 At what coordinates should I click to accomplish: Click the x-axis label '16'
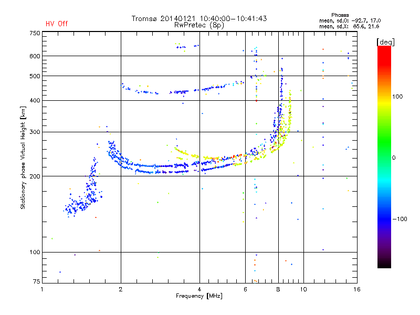[x=357, y=290]
